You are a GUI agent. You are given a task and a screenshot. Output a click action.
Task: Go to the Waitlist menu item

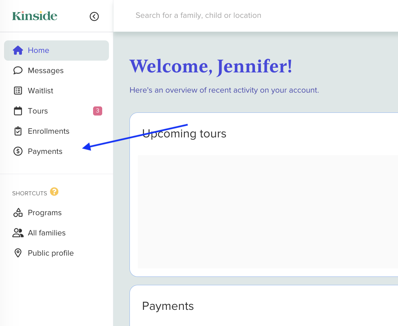point(40,91)
